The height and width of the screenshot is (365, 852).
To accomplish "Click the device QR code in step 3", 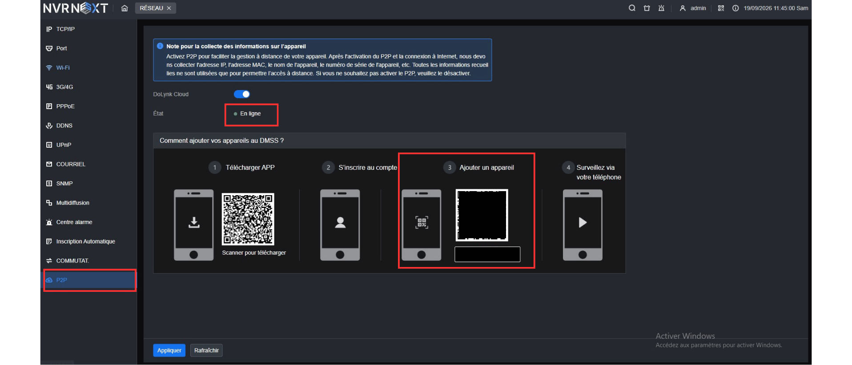I will coord(482,215).
